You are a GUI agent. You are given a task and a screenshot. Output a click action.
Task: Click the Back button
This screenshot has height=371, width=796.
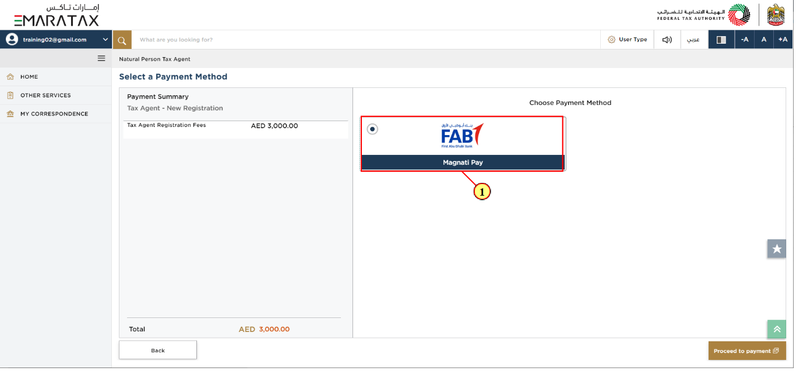click(158, 351)
